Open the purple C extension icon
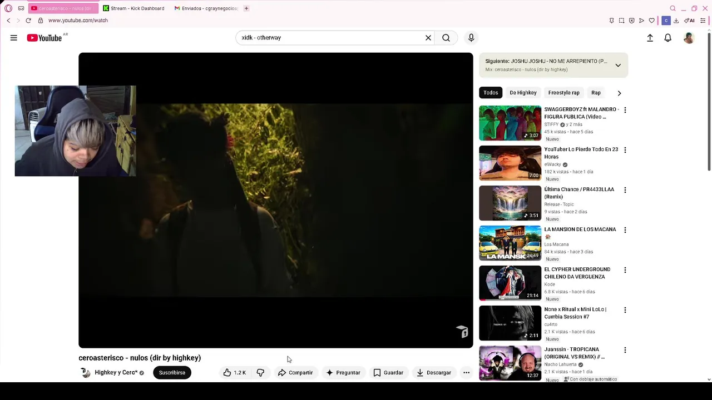The width and height of the screenshot is (712, 400). click(x=666, y=21)
